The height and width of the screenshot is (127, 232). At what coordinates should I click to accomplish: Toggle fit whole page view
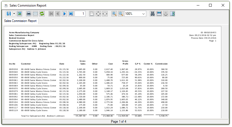(98, 14)
